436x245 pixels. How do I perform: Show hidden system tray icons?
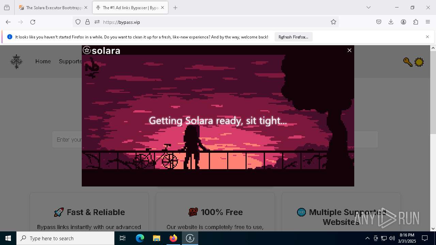[x=367, y=238]
